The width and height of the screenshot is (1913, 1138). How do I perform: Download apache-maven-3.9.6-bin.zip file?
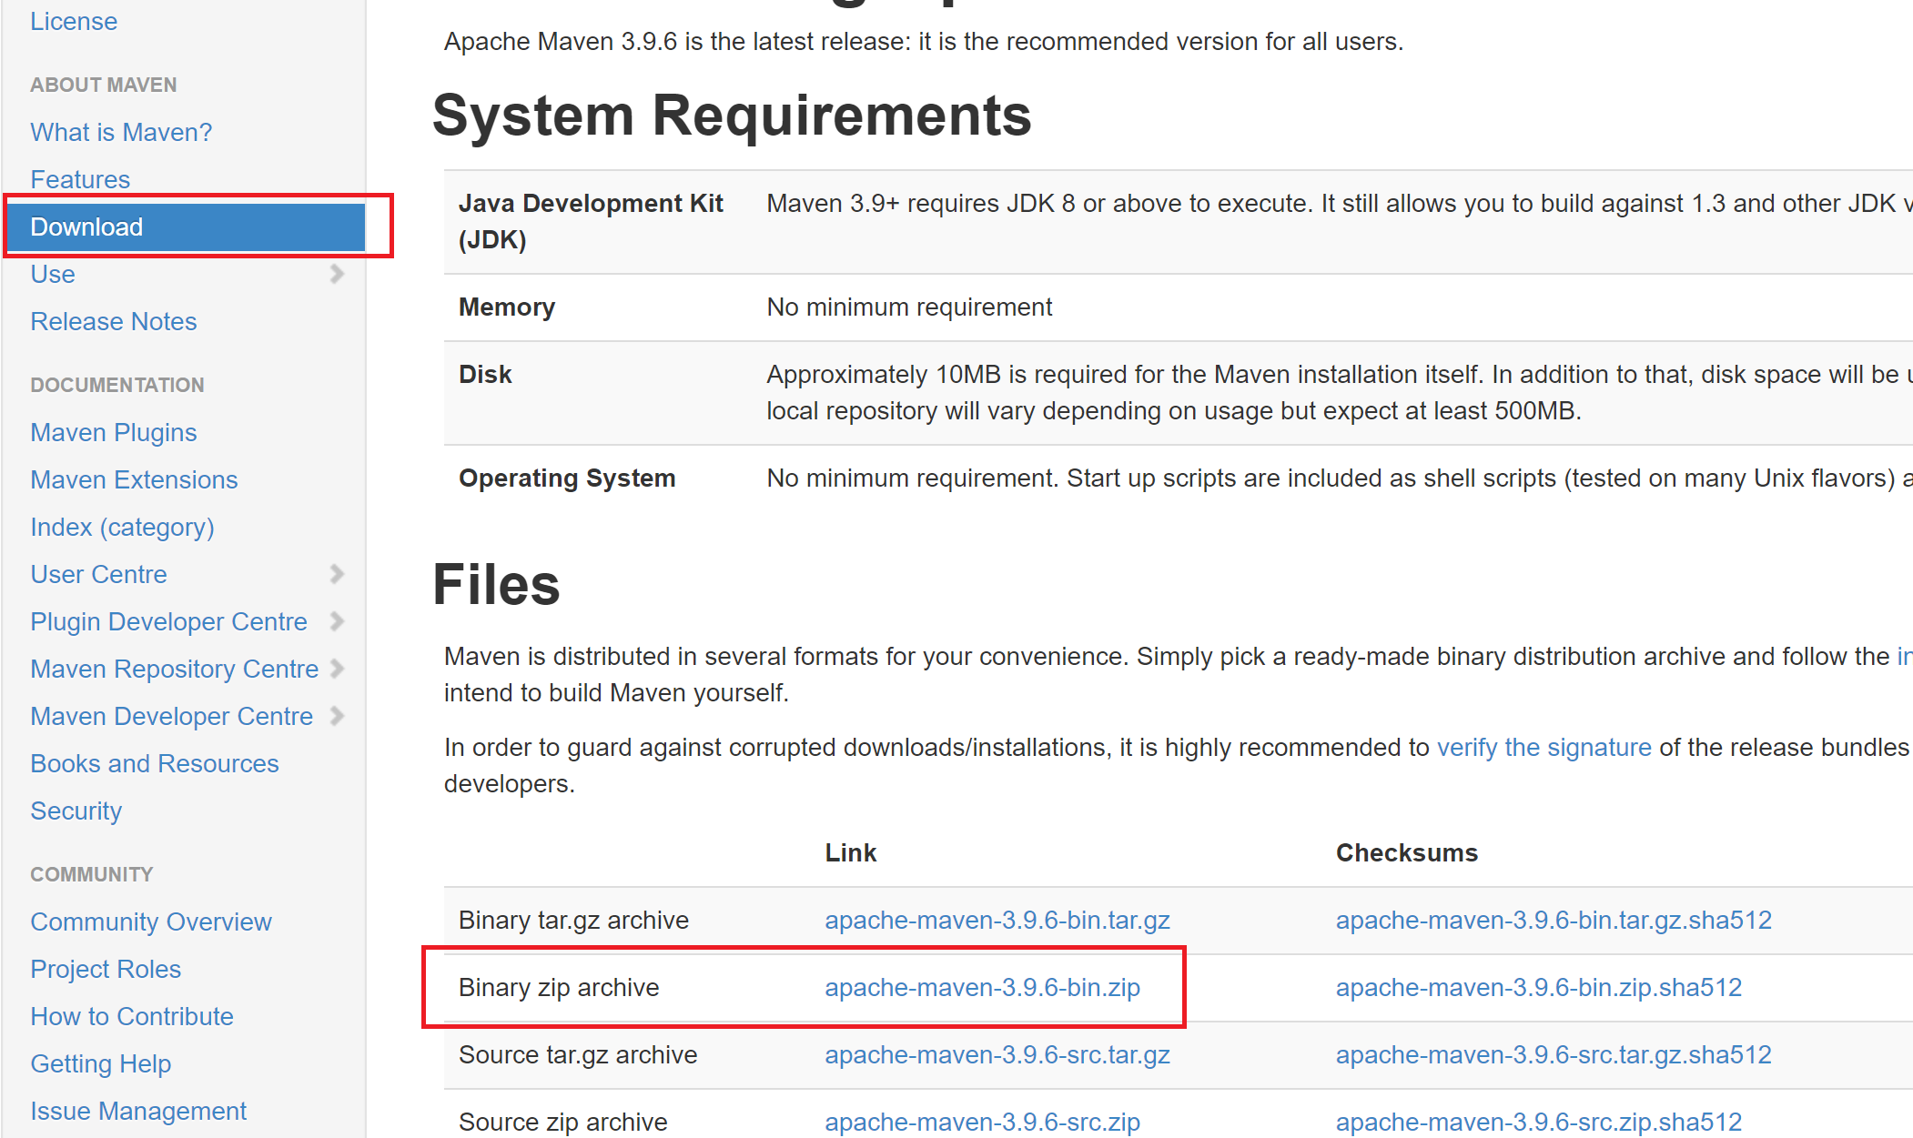tap(982, 987)
